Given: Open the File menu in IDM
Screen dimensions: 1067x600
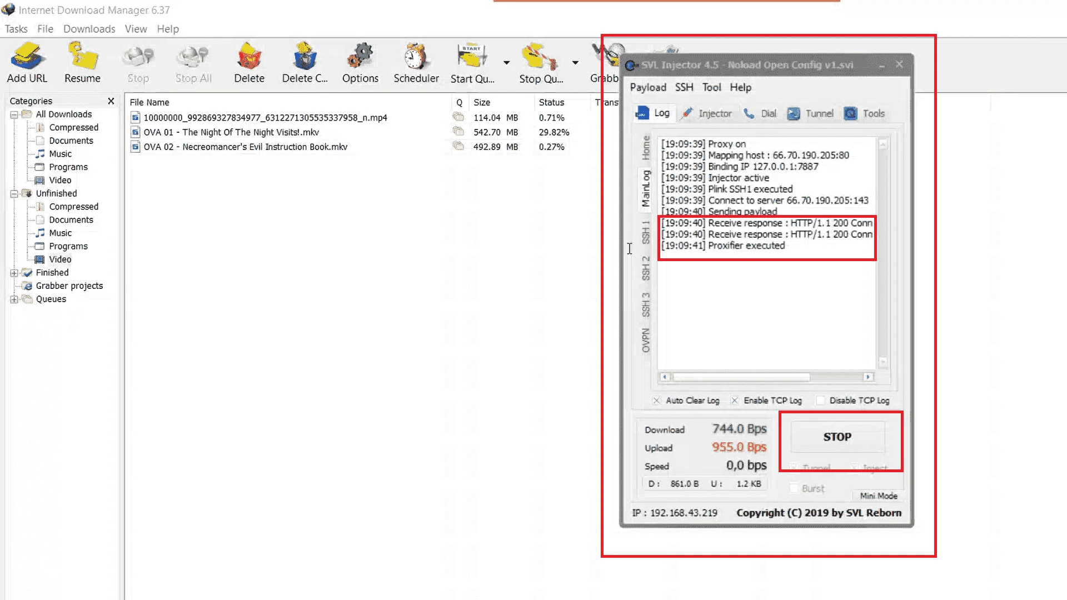Looking at the screenshot, I should [x=45, y=29].
